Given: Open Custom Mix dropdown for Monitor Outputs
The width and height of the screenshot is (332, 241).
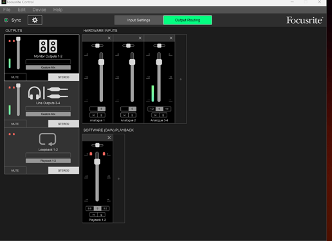Looking at the screenshot, I should 48,67.
